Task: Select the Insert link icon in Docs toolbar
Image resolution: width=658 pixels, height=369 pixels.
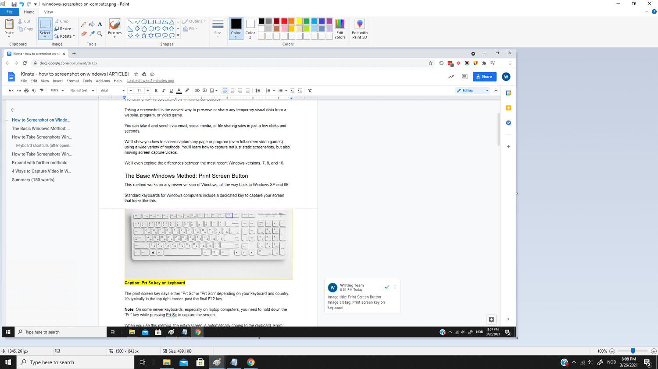Action: (x=197, y=91)
